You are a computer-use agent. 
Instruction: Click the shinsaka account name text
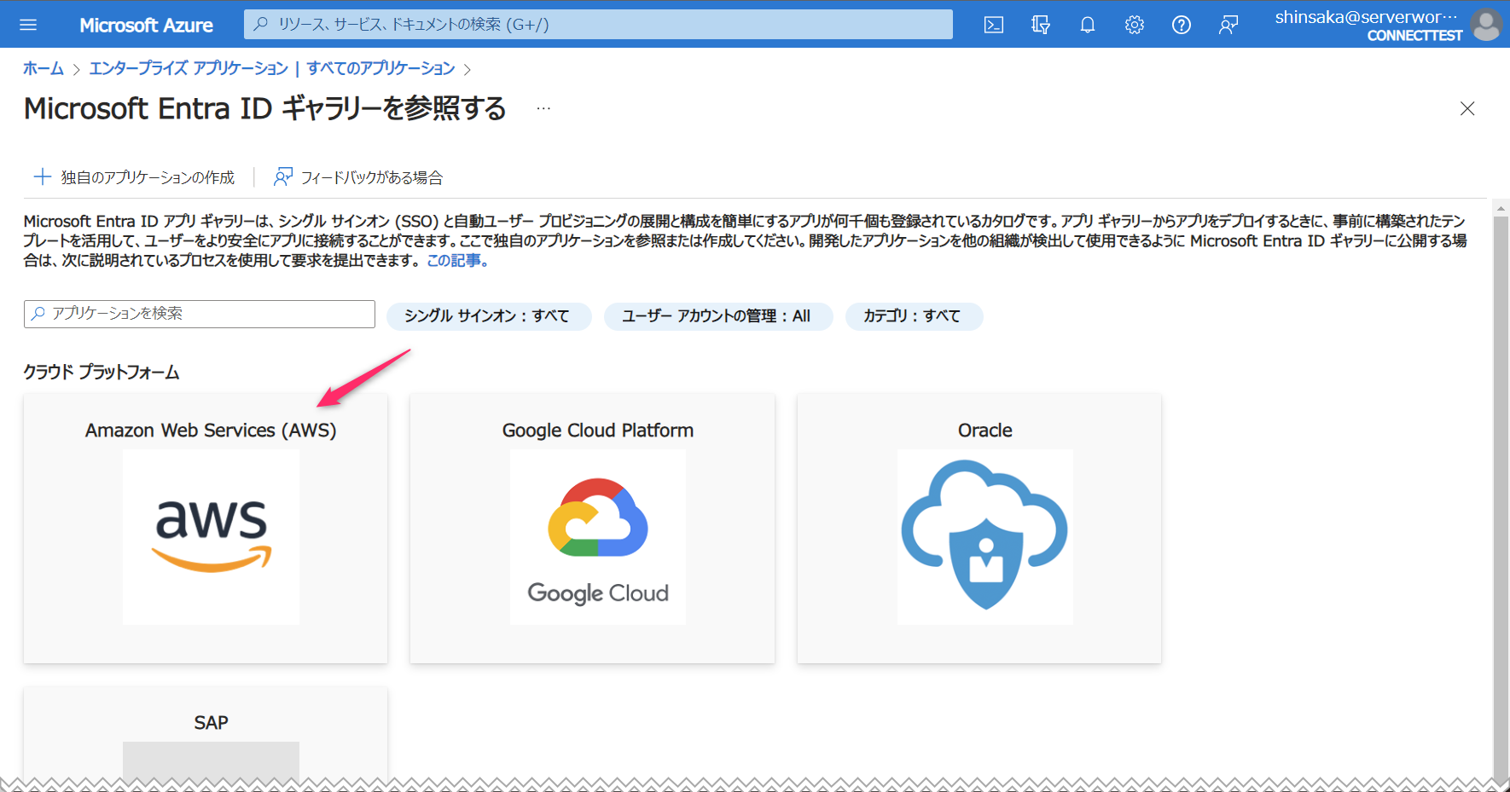pyautogui.click(x=1366, y=17)
